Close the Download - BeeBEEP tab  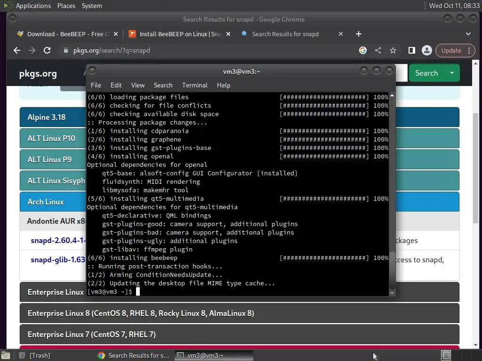point(116,34)
